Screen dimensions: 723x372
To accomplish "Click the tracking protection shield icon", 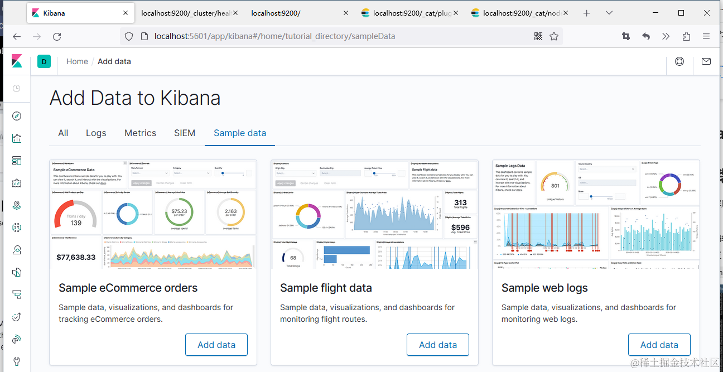I will 129,36.
